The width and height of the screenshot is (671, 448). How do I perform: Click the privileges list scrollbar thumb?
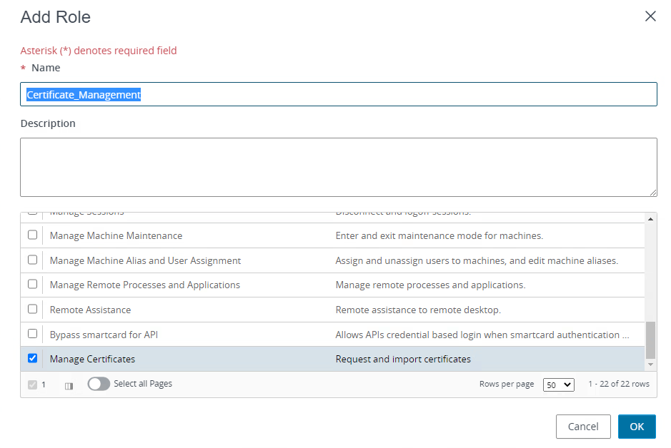pos(650,340)
